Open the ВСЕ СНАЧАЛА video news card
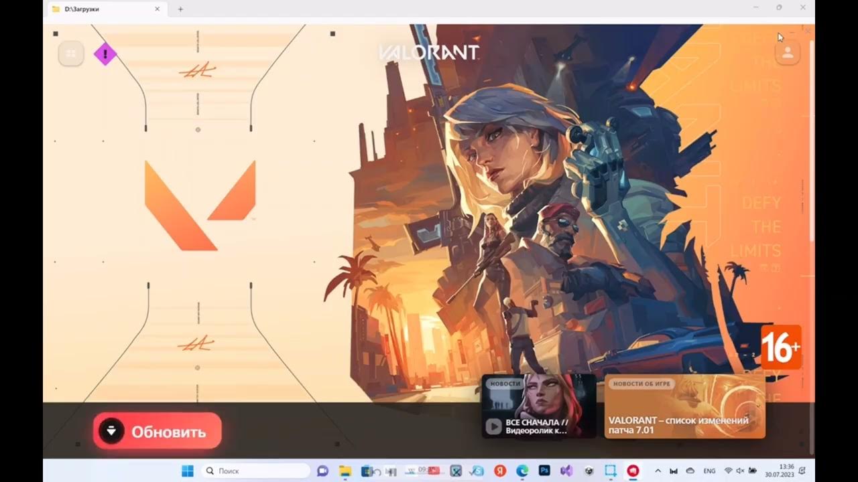The height and width of the screenshot is (482, 858). point(539,406)
